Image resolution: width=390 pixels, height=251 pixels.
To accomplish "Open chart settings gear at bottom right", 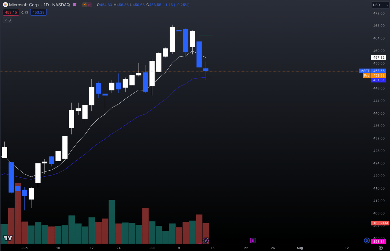I will tap(381, 248).
